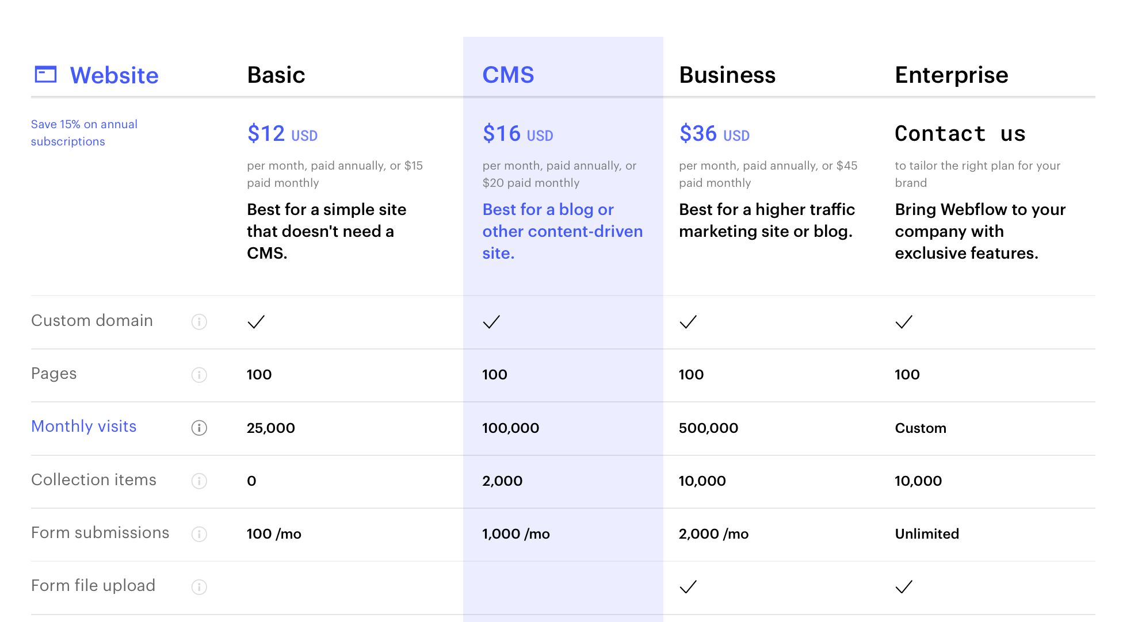This screenshot has width=1138, height=622.
Task: Click the $16 USD CMS price
Action: click(x=518, y=133)
